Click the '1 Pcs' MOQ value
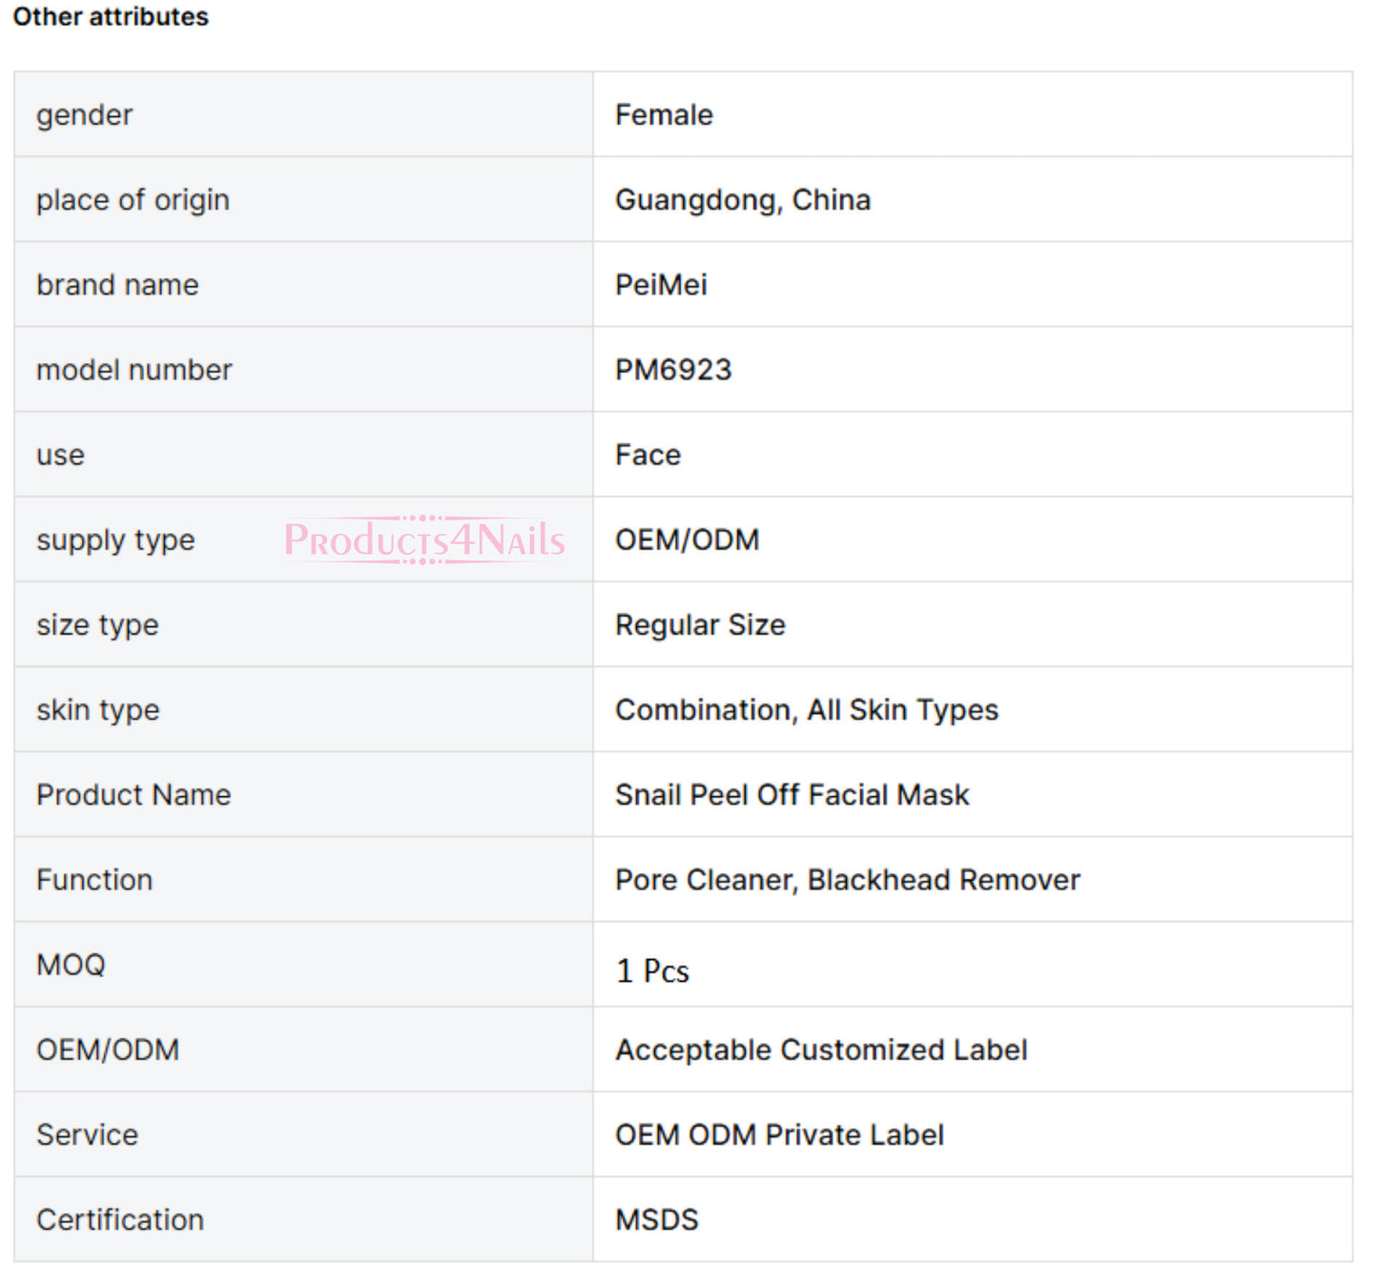Viewport: 1378px width, 1286px height. (652, 970)
